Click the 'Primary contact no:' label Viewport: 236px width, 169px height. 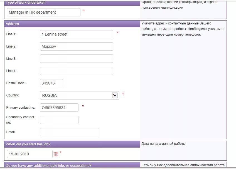(x=21, y=108)
